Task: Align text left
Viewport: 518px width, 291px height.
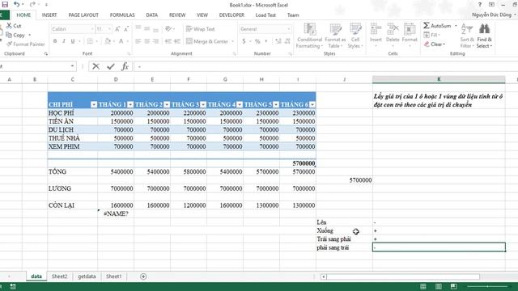Action: (138, 41)
